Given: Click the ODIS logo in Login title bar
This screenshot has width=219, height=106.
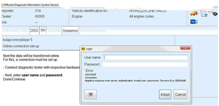Looking at the screenshot, I should (83, 49).
